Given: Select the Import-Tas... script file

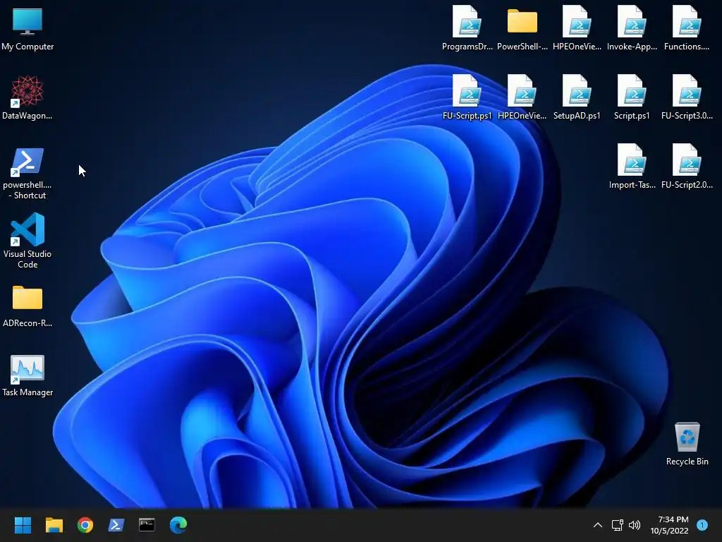Looking at the screenshot, I should (632, 166).
